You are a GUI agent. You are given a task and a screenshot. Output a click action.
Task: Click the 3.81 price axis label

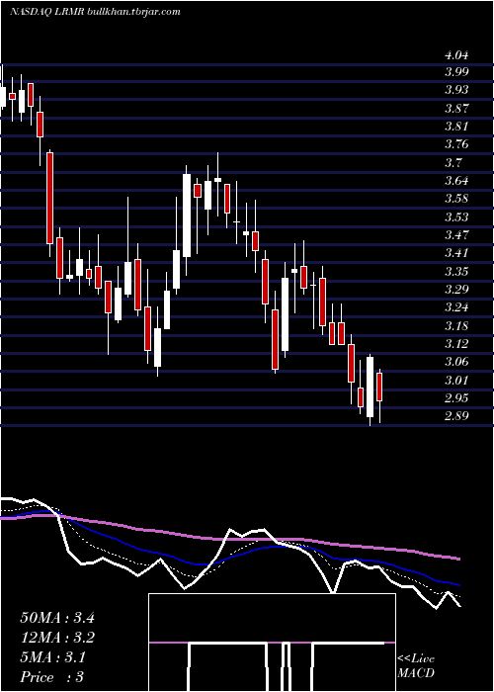(456, 127)
